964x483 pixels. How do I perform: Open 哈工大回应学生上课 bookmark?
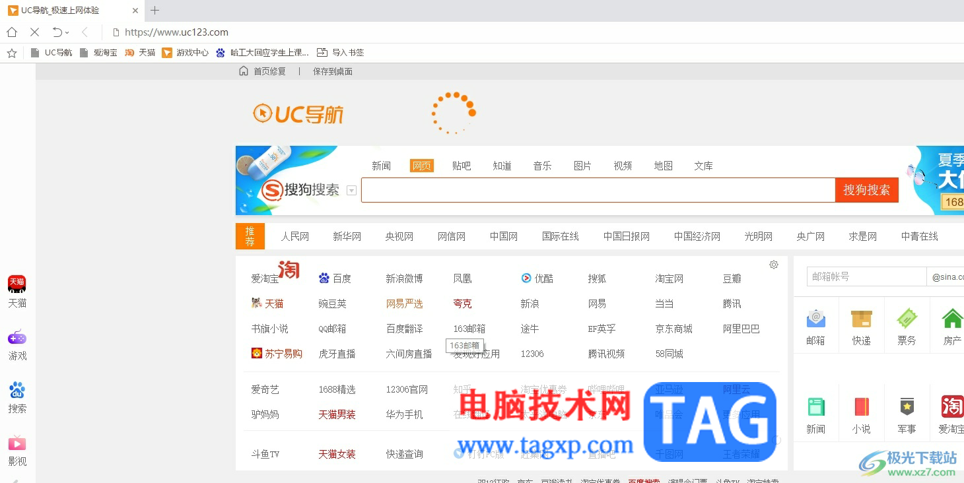pyautogui.click(x=262, y=53)
